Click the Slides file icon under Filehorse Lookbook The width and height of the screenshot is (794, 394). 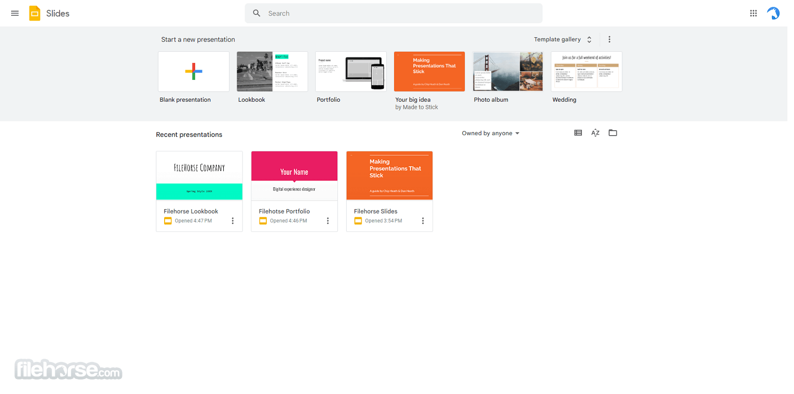168,221
